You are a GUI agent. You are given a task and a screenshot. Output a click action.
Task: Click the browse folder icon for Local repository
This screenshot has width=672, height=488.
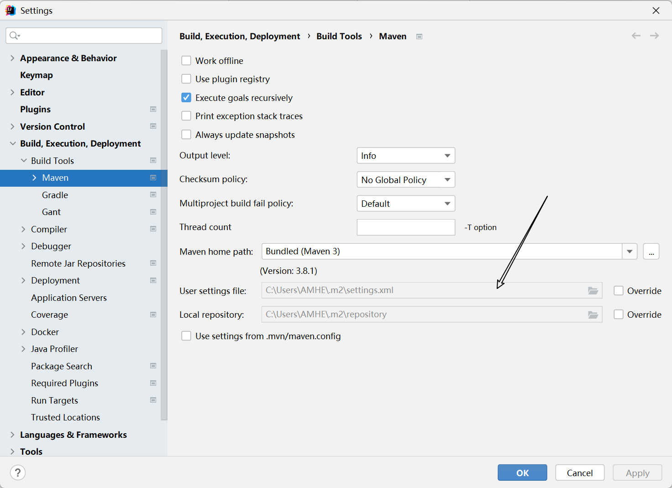(x=593, y=315)
